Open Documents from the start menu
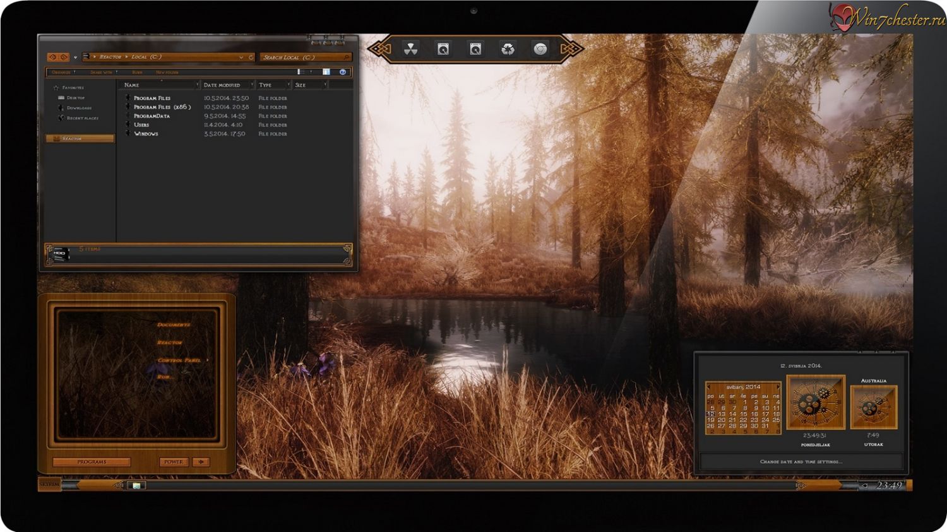 point(174,324)
